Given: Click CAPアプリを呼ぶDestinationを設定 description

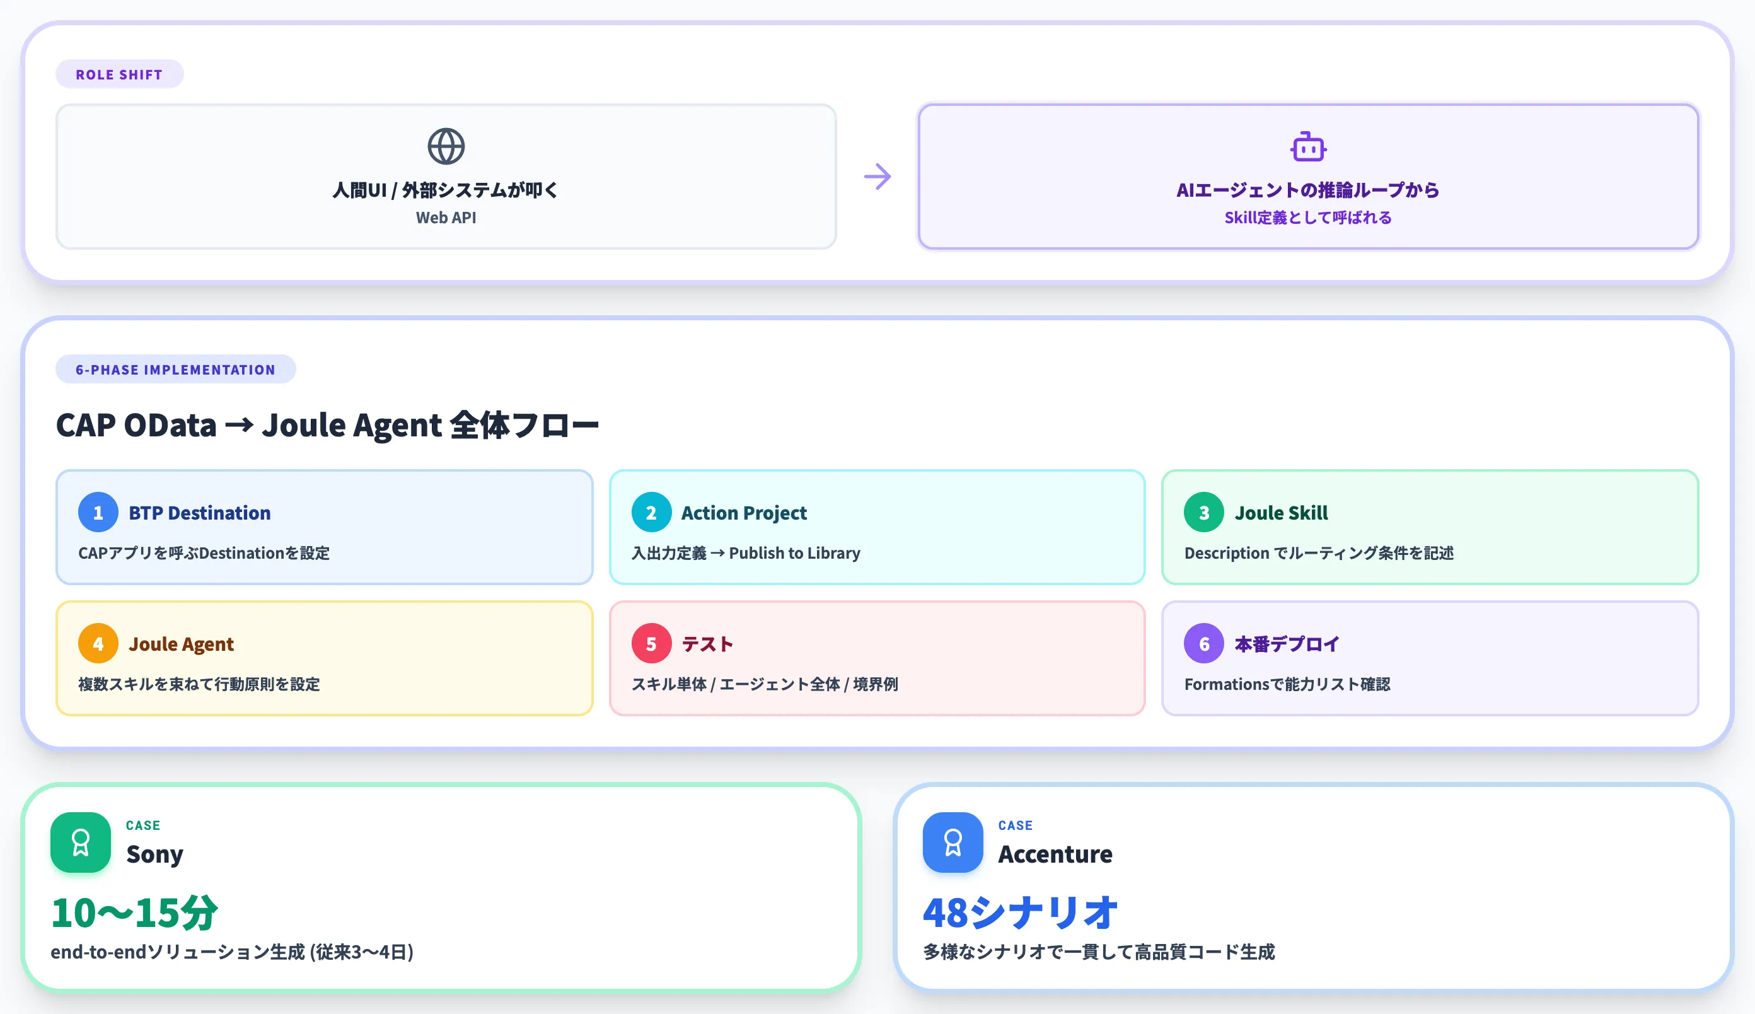Looking at the screenshot, I should 204,553.
